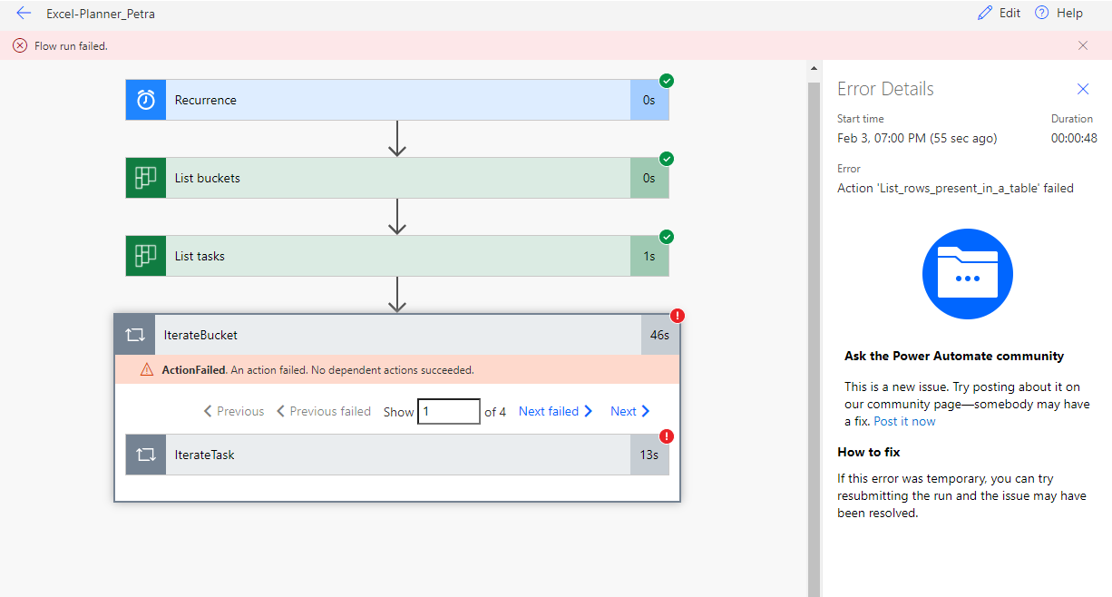Expand the Recurrence step
This screenshot has height=597, width=1112.
pos(397,100)
